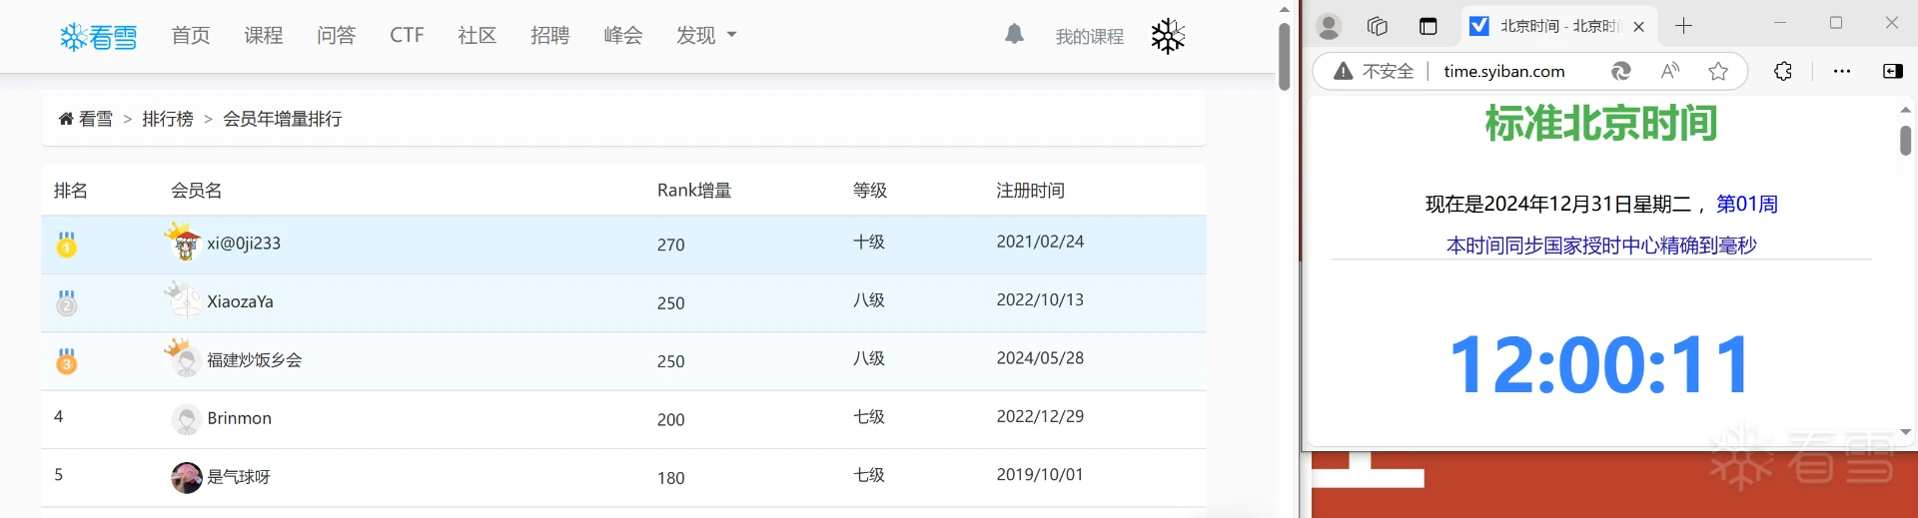Click the time.syiban.com address field

coord(1504,71)
